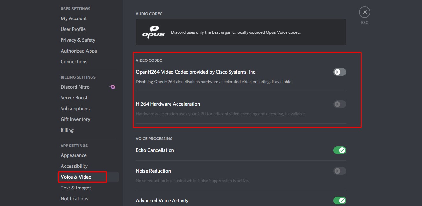
Task: Toggle the Noise Reduction switch
Action: [x=339, y=171]
